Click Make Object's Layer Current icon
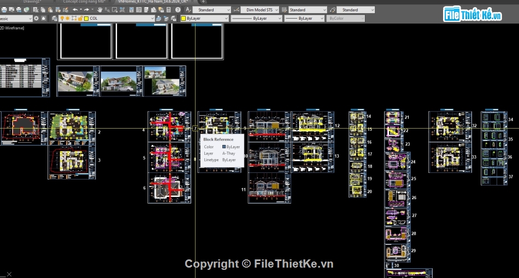519x278 pixels. click(158, 19)
